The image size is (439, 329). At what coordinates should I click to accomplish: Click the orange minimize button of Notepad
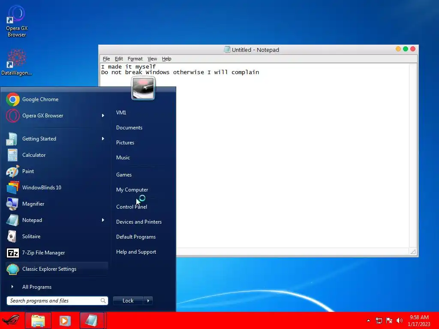tap(398, 49)
